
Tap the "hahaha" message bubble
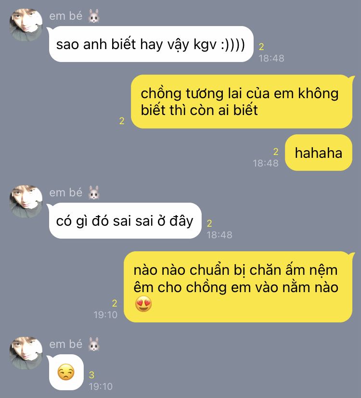318,153
